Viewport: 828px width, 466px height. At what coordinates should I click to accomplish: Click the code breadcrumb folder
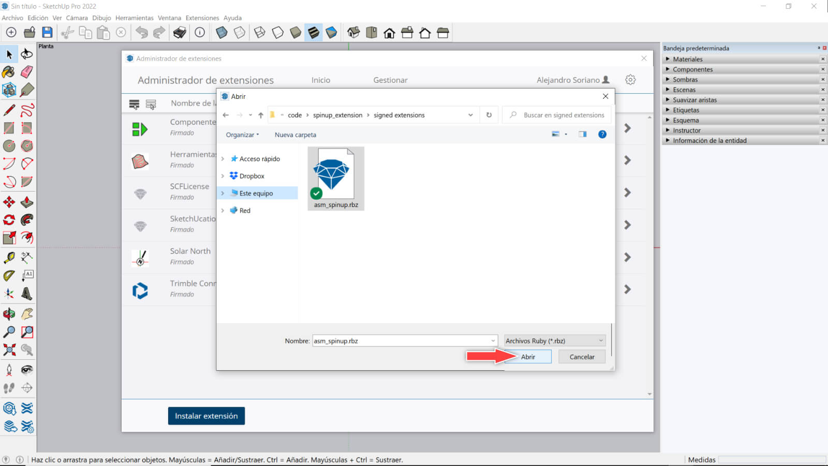(294, 115)
